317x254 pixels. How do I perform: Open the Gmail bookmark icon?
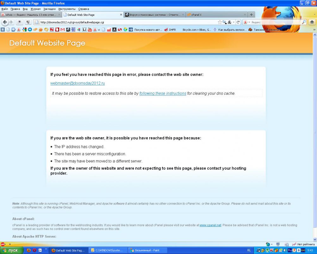tap(63, 29)
